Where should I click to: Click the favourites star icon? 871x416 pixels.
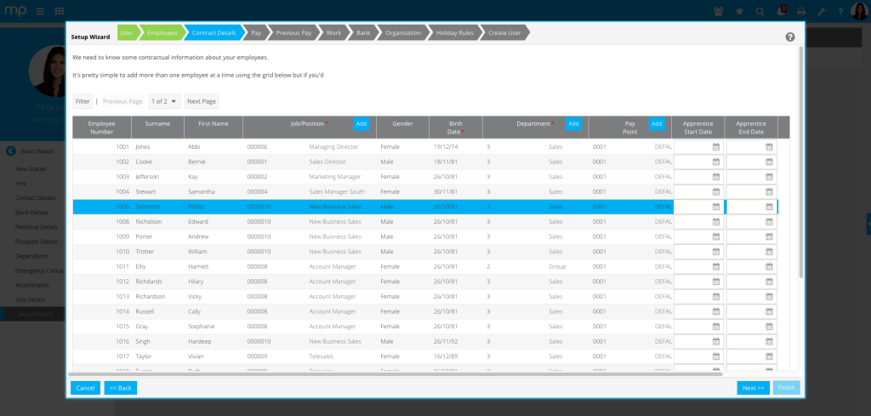pyautogui.click(x=738, y=12)
